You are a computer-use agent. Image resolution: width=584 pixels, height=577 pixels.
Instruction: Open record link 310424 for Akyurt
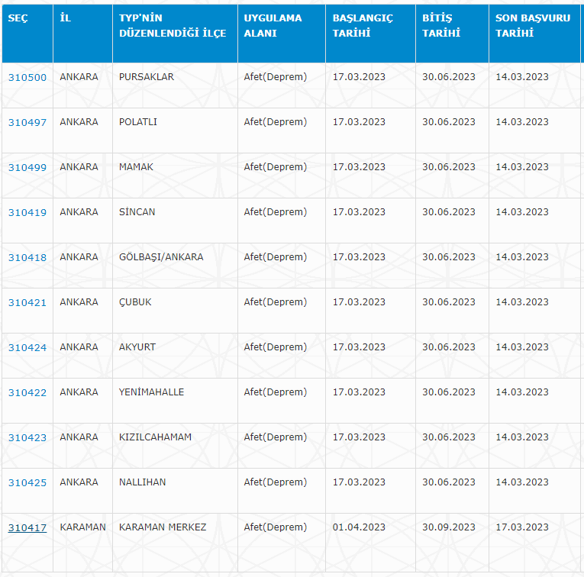(27, 347)
